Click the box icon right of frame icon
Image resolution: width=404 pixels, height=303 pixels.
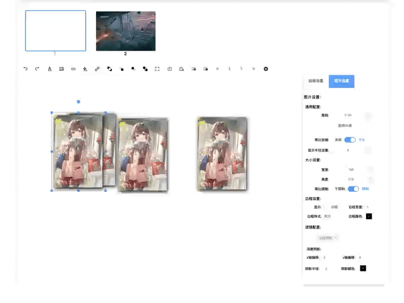169,69
